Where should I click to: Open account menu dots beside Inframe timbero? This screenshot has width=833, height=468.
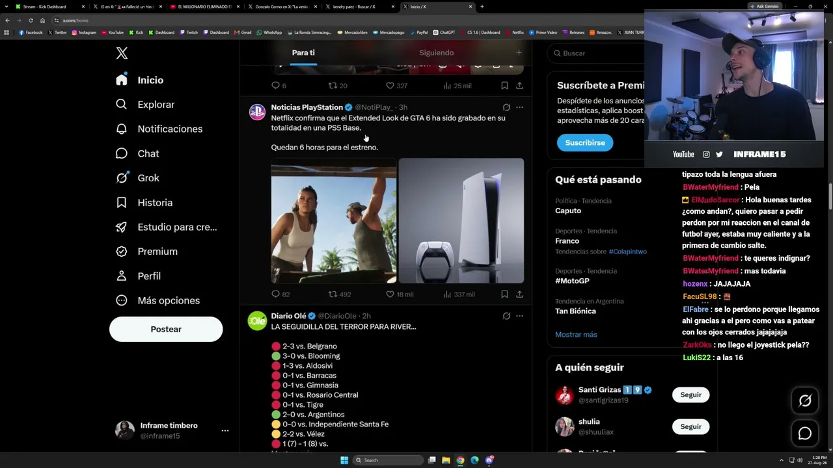coord(225,430)
